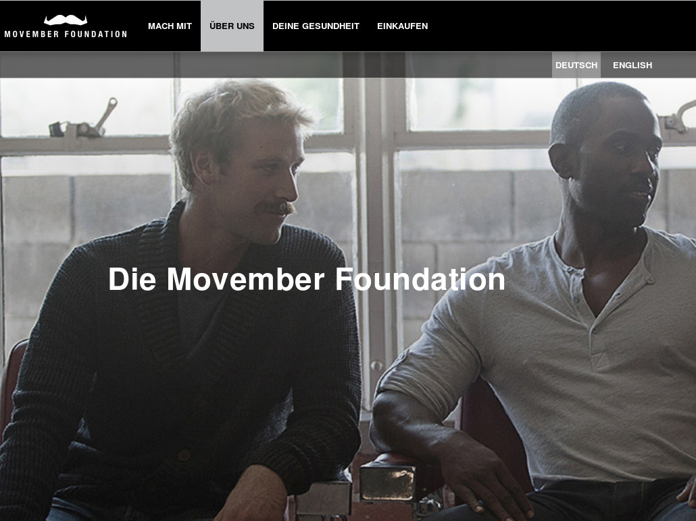Screen dimensions: 696x521
Task: Open the Movember Foundation wordmark home link
Action: point(66,34)
